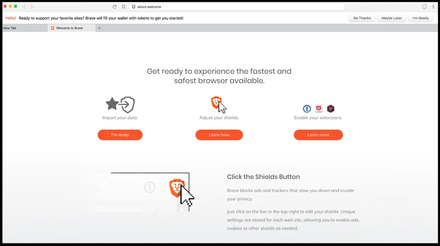Click Learn more about extensions

pos(318,135)
